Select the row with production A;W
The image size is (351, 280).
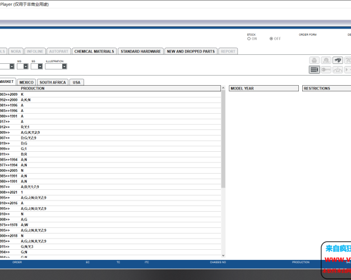tap(110, 225)
